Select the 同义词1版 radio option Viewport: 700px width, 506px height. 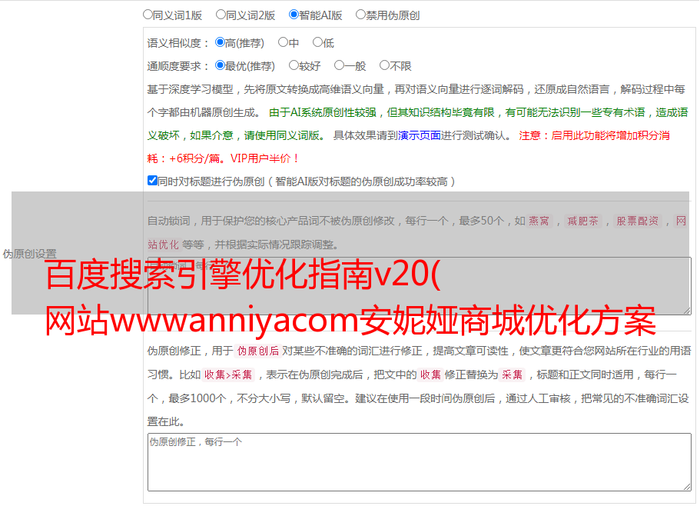point(148,15)
